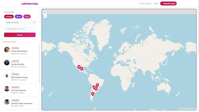The image size is (199, 112).
Task: Click the Filtrar por heading
Action: click(9, 12)
